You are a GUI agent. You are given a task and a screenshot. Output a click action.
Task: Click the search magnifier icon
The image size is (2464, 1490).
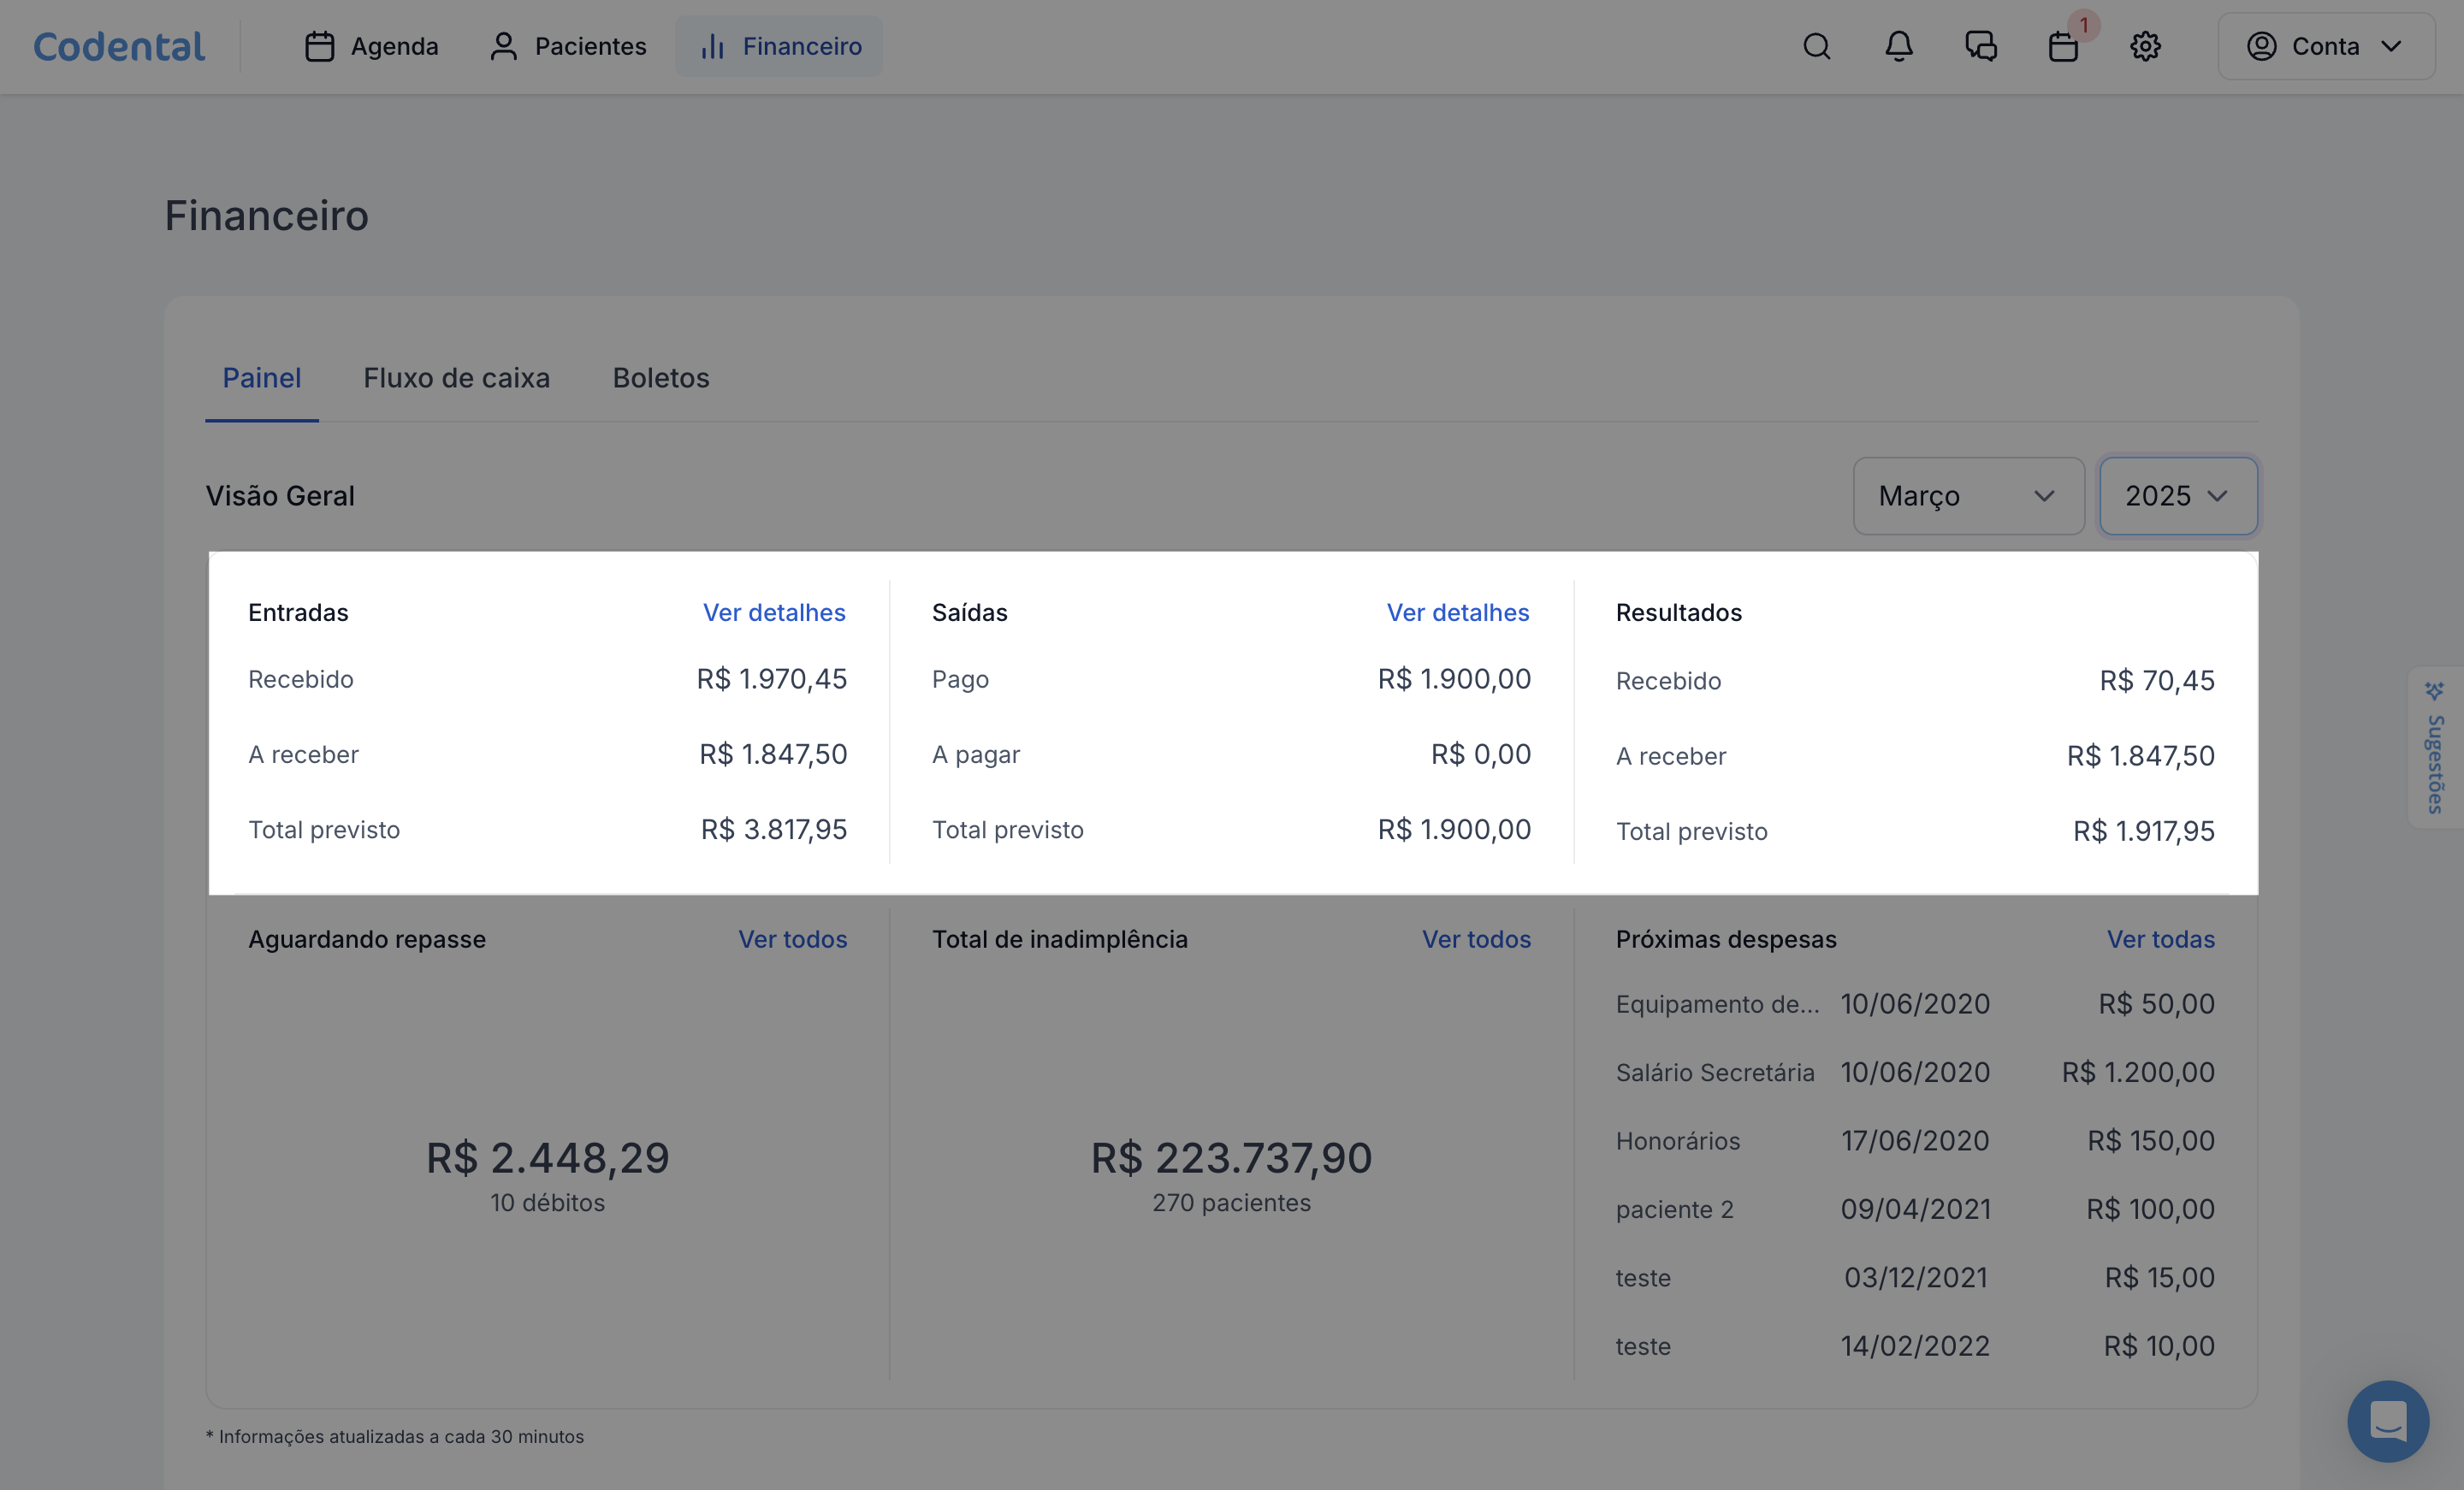click(1816, 46)
